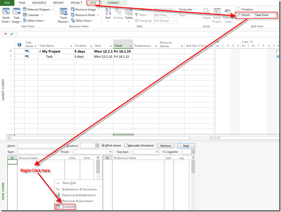Select Schedule from the context menu
281x212 pixels.
point(68,206)
